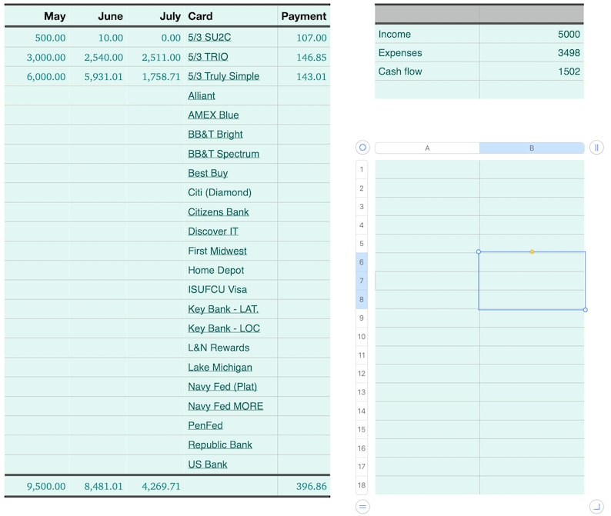
Task: Open the US Bank link
Action: [207, 464]
